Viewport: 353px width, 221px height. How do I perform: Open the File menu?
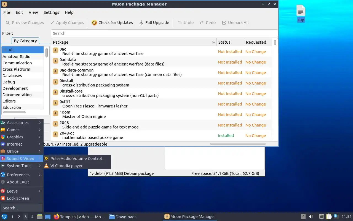[7, 12]
